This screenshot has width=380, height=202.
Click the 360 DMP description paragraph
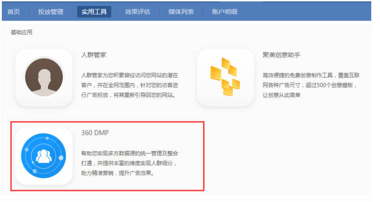129,163
